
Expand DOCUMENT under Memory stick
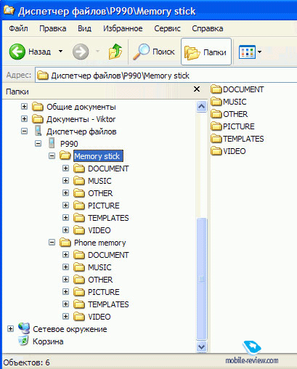point(65,168)
